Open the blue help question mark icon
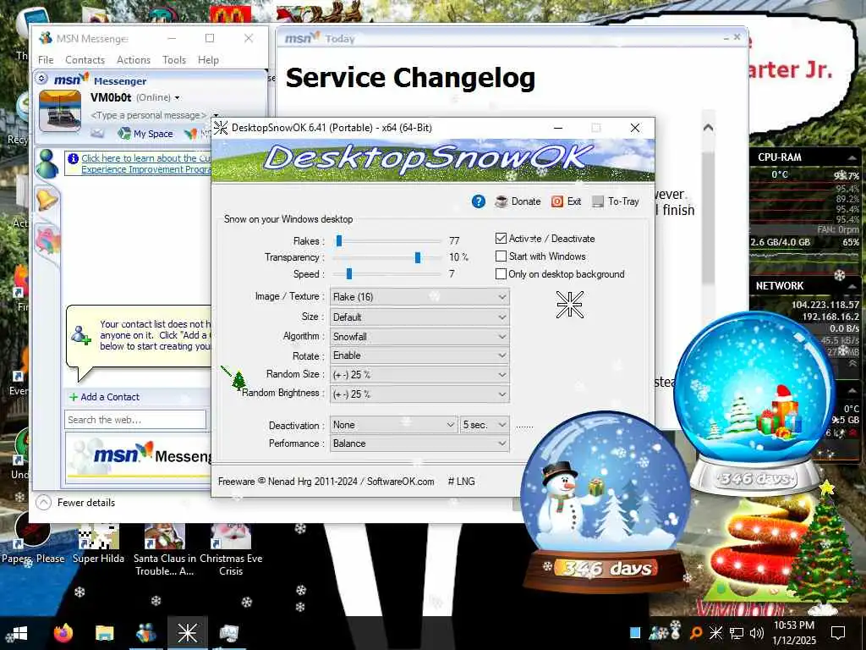The width and height of the screenshot is (866, 650). coord(479,201)
